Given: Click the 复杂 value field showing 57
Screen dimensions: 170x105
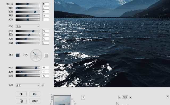Looking at the screenshot, I should pos(46,35).
